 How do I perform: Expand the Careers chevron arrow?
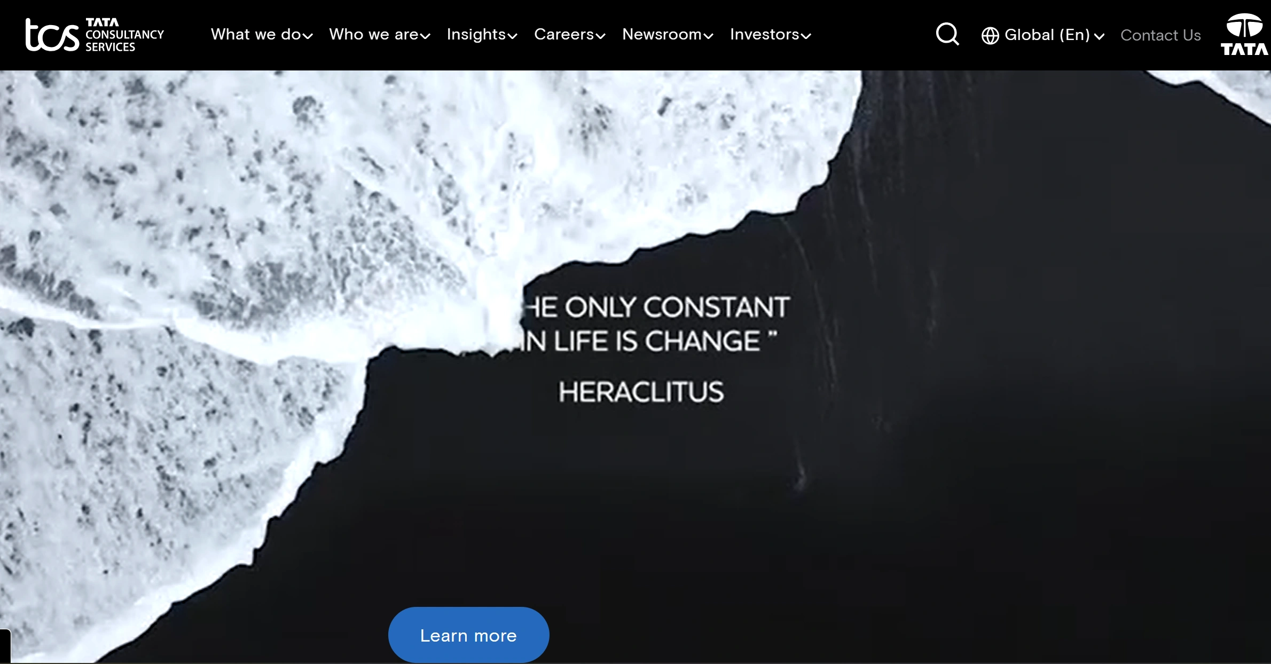(x=600, y=36)
